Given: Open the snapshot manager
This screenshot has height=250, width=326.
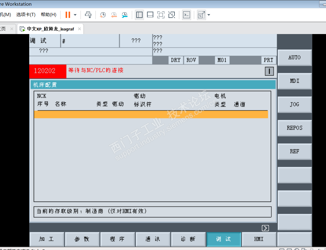Looking at the screenshot, I should click(125, 15).
